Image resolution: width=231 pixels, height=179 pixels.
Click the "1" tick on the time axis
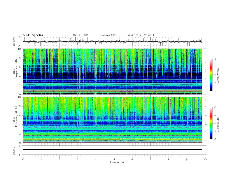(x=41, y=159)
